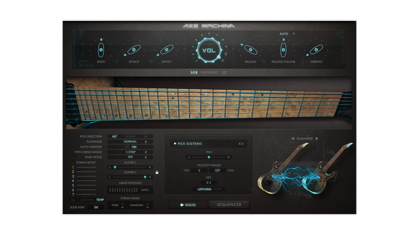This screenshot has width=419, height=235.
Task: Click the hand position fret indicator
Action: point(123,190)
